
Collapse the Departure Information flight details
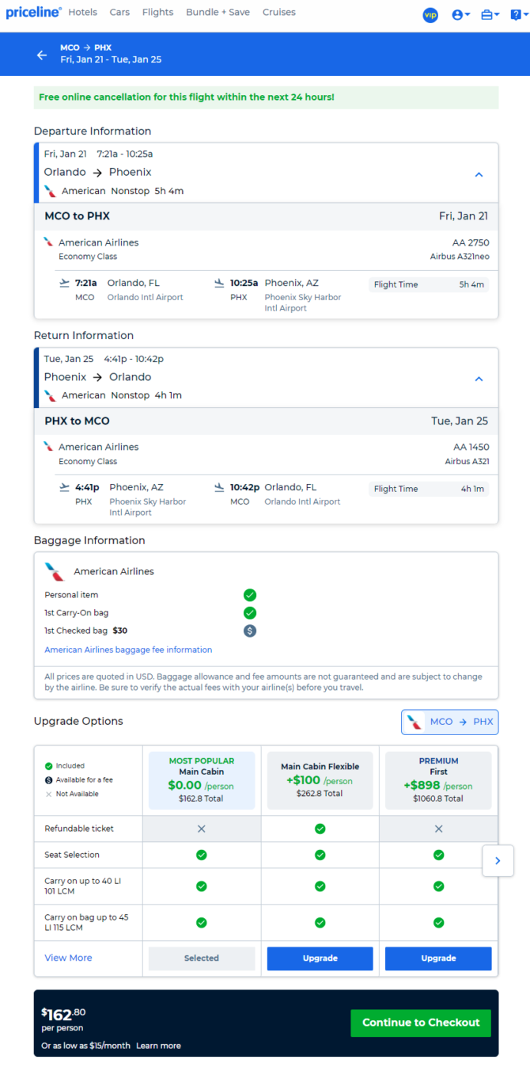tap(479, 174)
